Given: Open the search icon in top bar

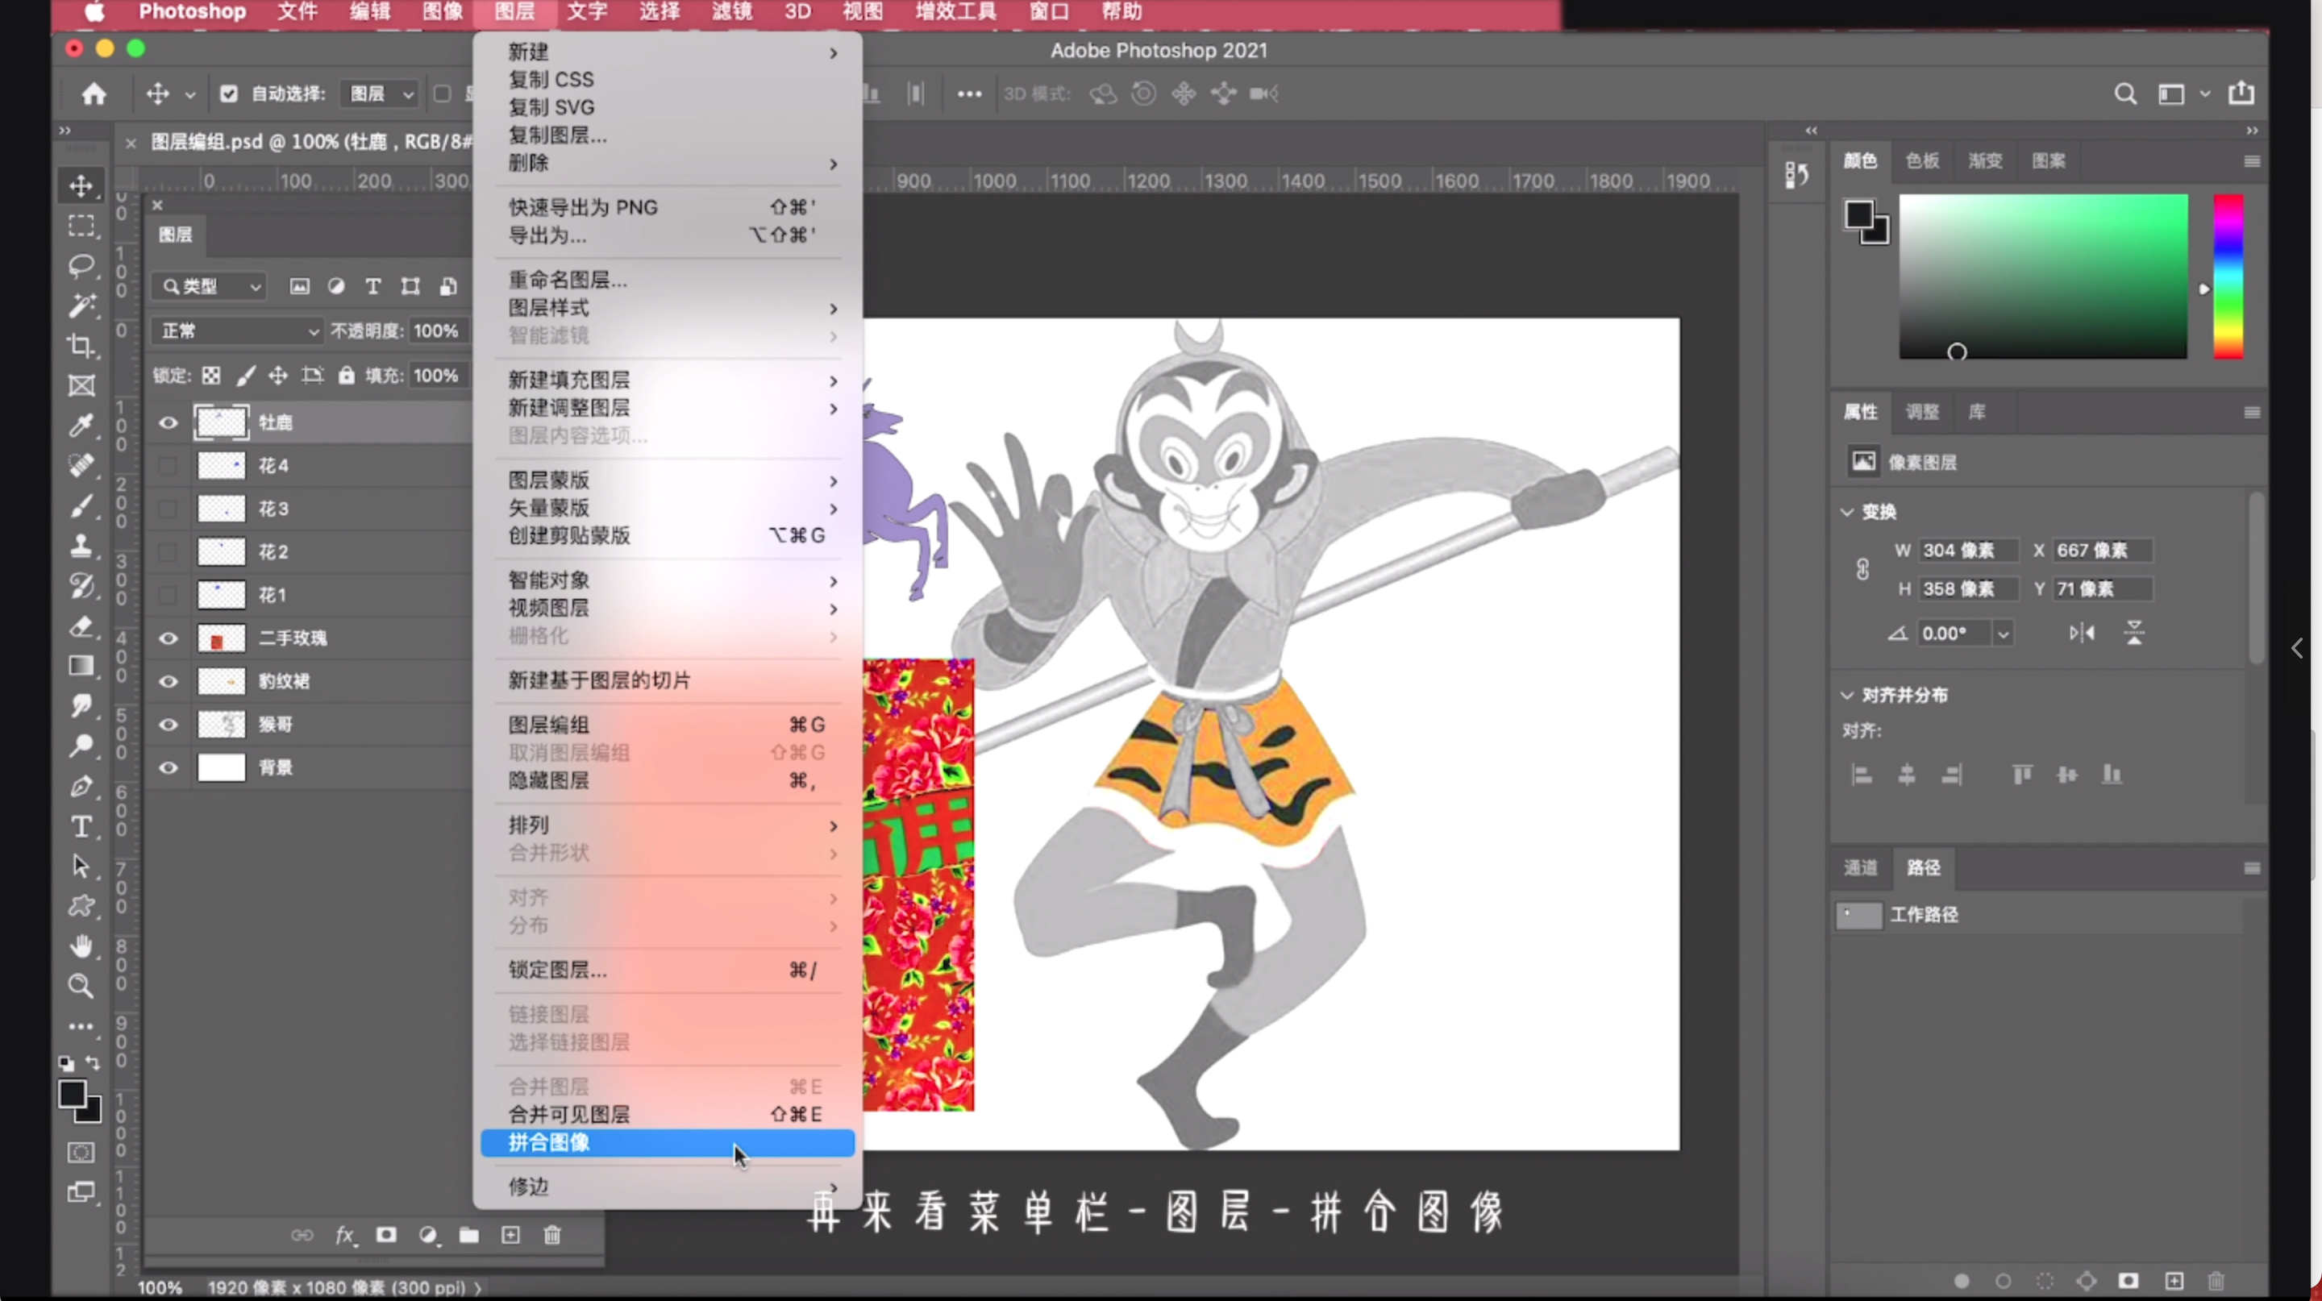Looking at the screenshot, I should 2125,94.
